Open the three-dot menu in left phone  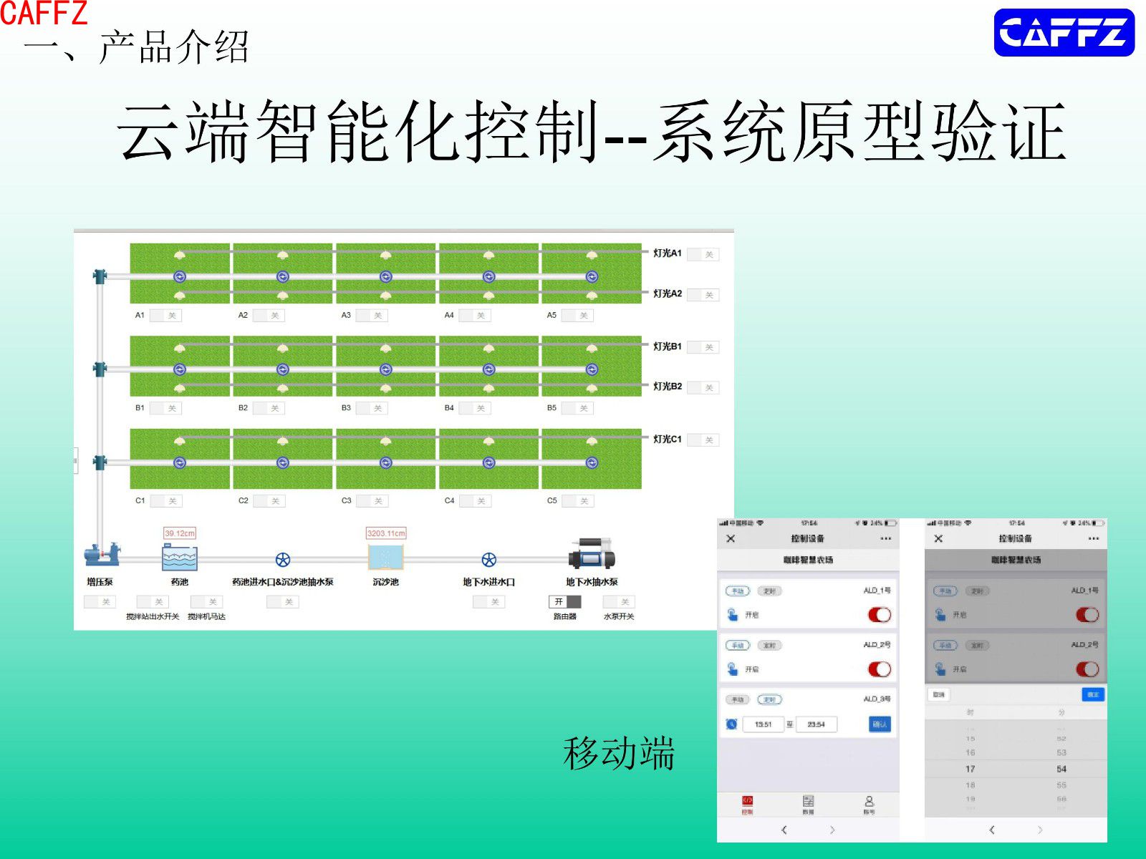[x=886, y=538]
